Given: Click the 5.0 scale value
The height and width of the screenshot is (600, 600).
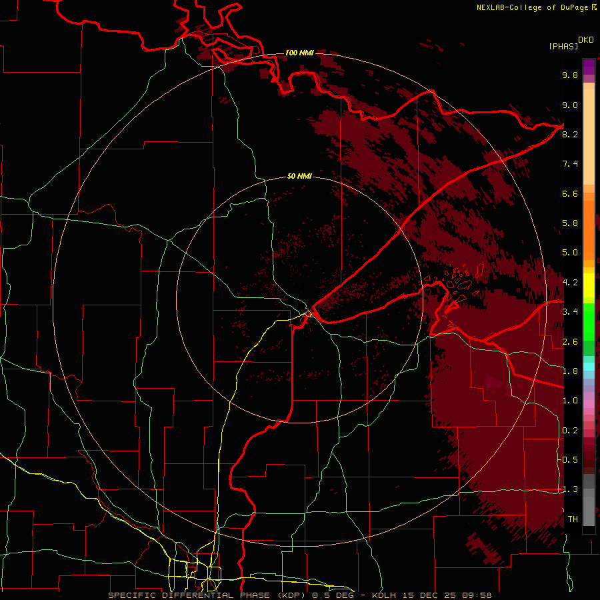Looking at the screenshot, I should click(570, 253).
